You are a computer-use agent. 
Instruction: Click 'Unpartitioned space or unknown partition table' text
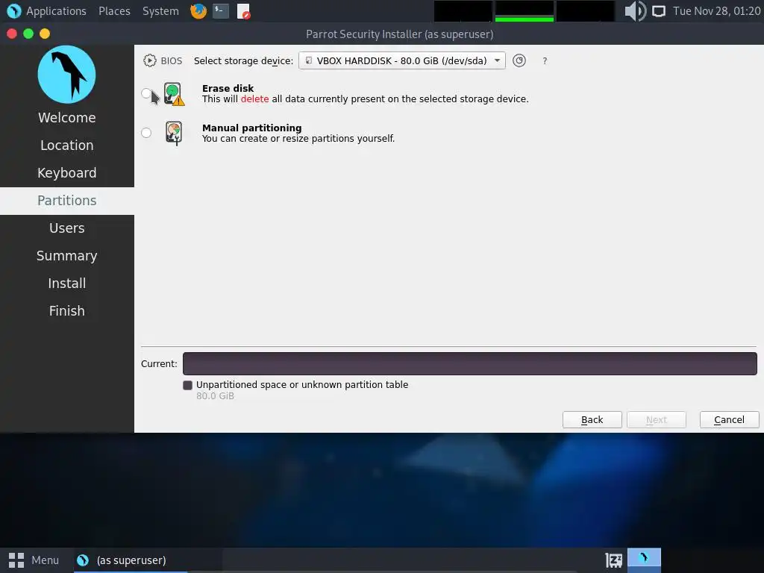point(302,384)
